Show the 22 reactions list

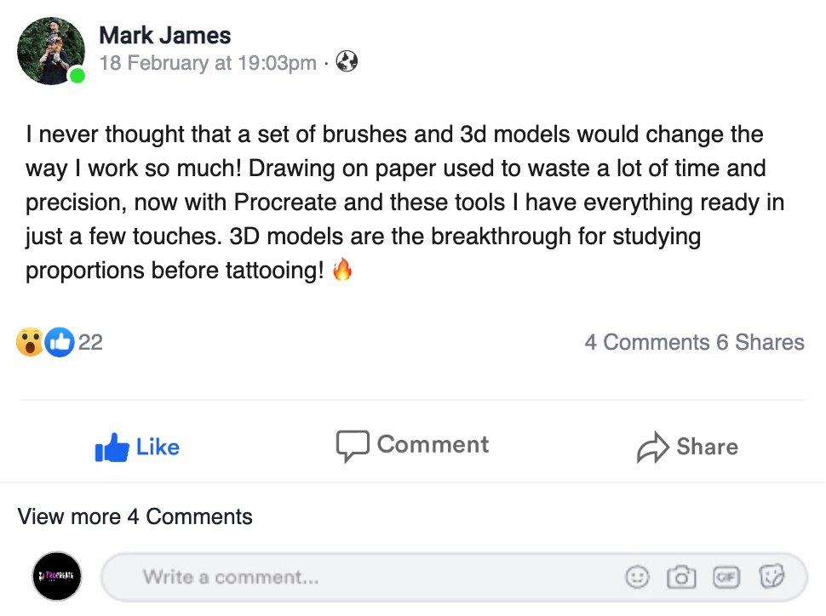point(90,342)
